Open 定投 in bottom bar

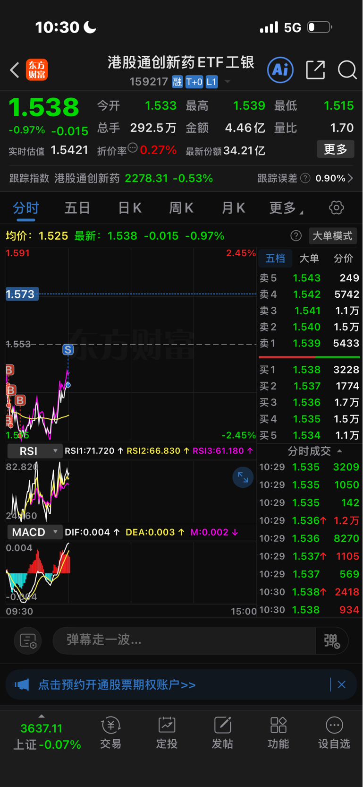click(167, 733)
